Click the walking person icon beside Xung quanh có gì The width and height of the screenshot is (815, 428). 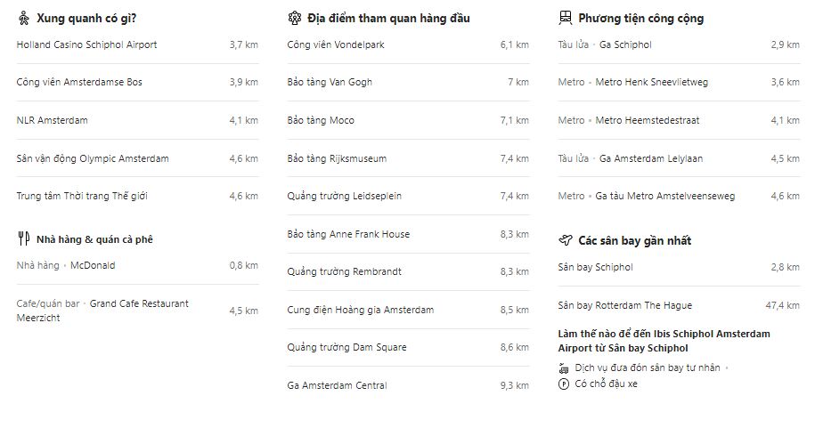(24, 18)
